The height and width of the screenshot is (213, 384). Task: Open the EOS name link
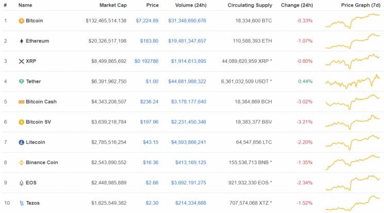pyautogui.click(x=31, y=183)
